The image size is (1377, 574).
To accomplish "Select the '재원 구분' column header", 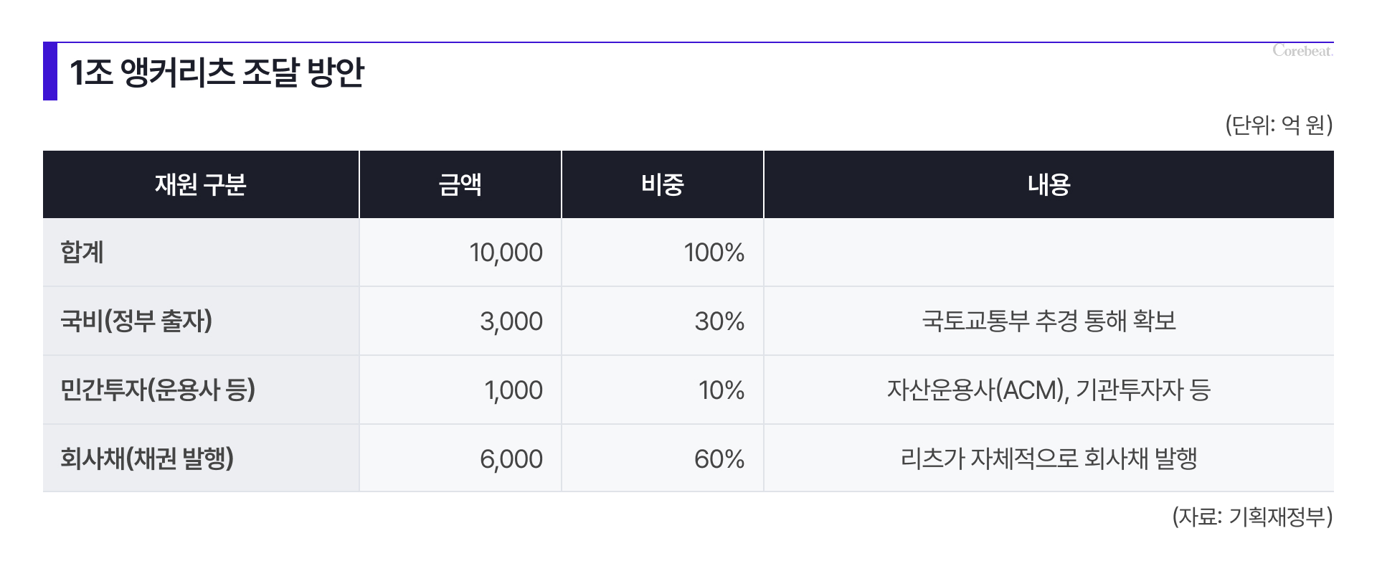I will [x=201, y=185].
